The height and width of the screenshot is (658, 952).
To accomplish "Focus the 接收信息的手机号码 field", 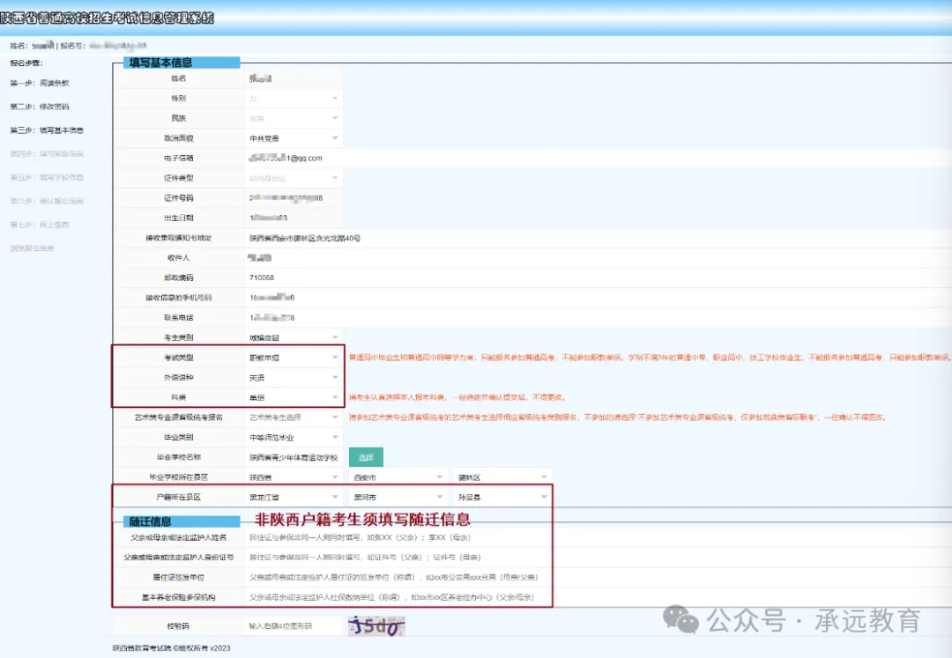I will coord(598,298).
